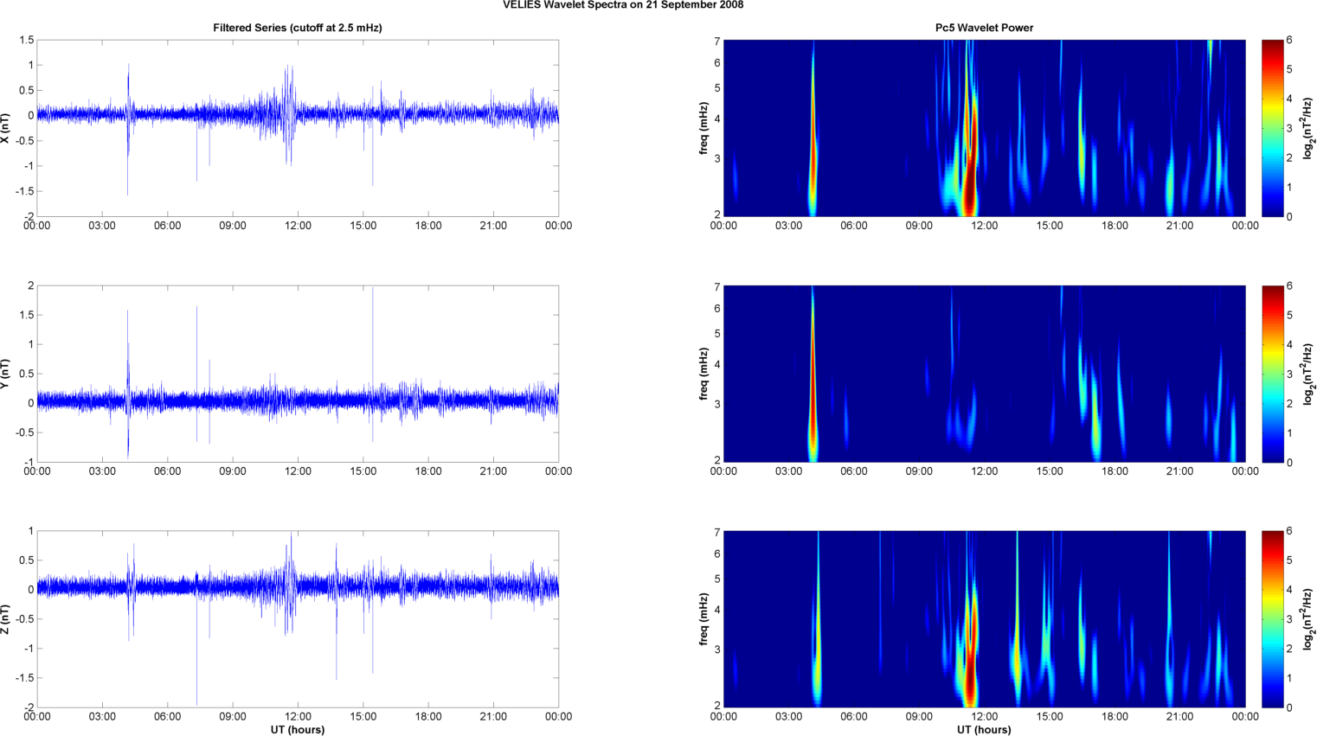Click the 1.5 tick on the X (nT) axis
The height and width of the screenshot is (736, 1317).
[x=26, y=41]
